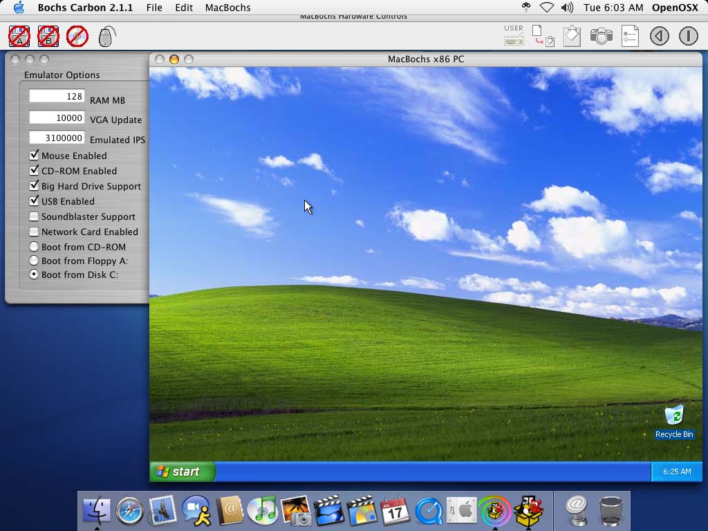Launch QuickTime Player from the Dock
The image size is (708, 531).
point(429,512)
